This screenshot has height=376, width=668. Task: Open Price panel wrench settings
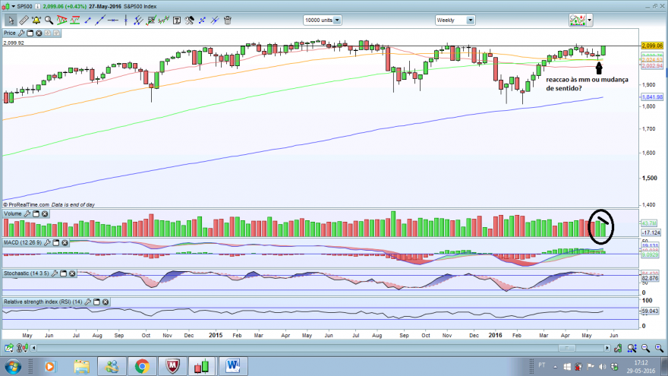tap(21, 33)
